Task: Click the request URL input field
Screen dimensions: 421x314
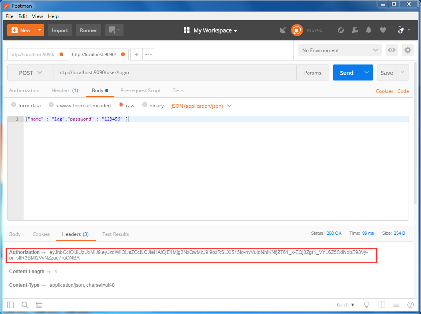Action: click(175, 73)
